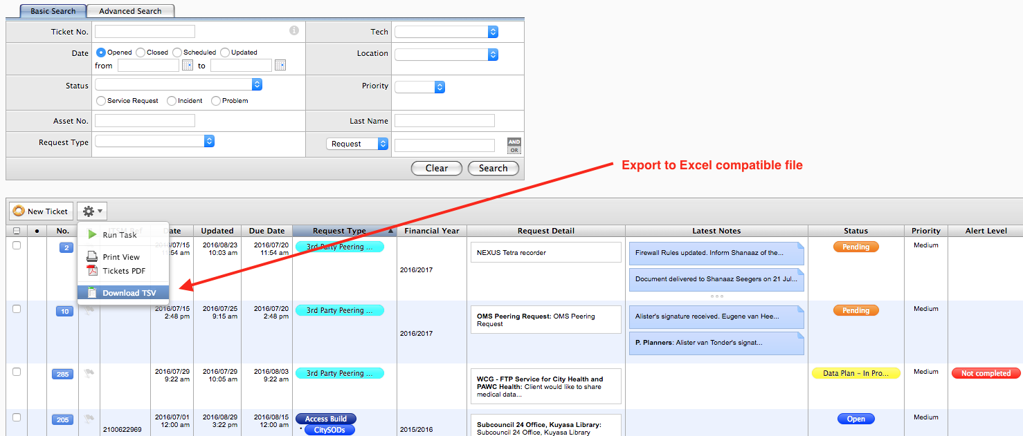Click the flag icon on ticket 285 row
1023x436 pixels.
89,373
